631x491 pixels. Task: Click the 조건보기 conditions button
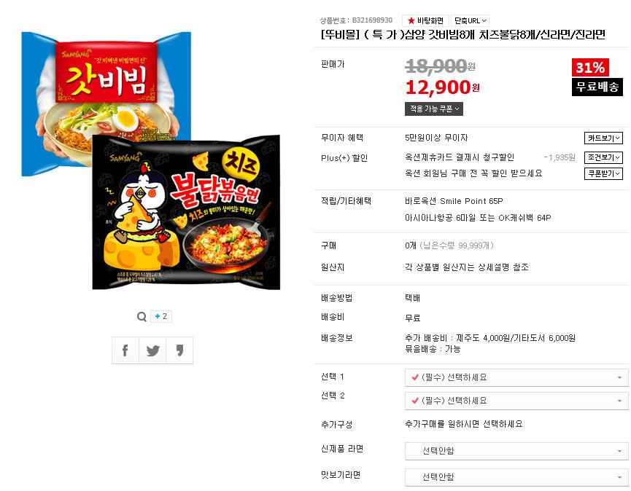pos(603,157)
